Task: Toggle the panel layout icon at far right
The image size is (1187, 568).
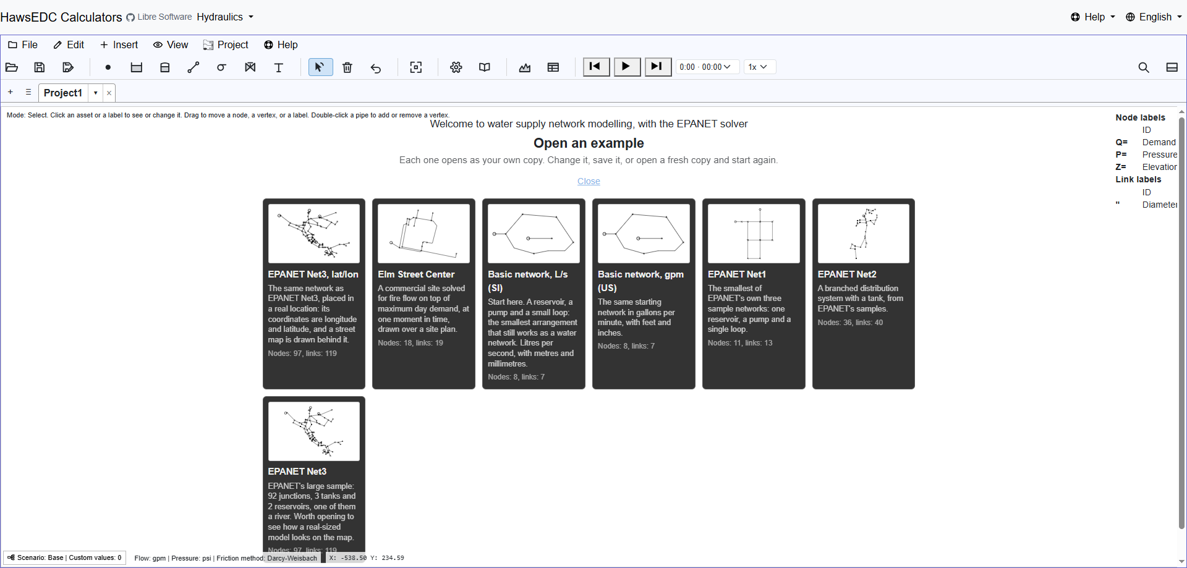Action: (x=1172, y=67)
